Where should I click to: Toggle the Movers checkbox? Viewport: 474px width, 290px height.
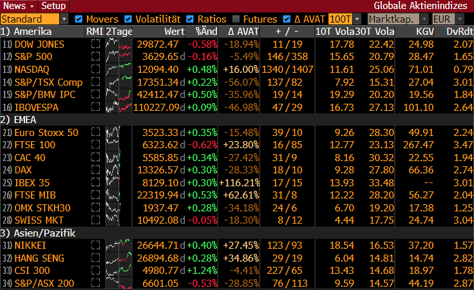(x=79, y=19)
